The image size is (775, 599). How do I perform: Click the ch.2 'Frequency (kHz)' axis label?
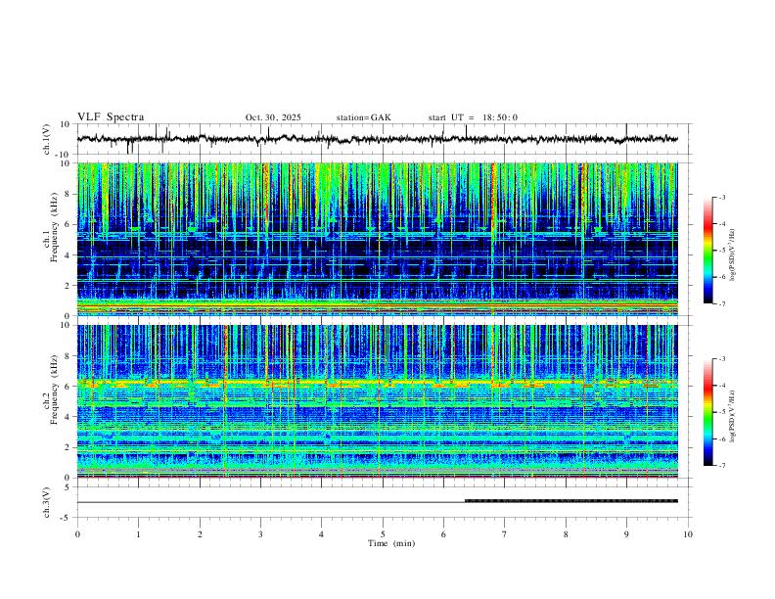pos(54,390)
